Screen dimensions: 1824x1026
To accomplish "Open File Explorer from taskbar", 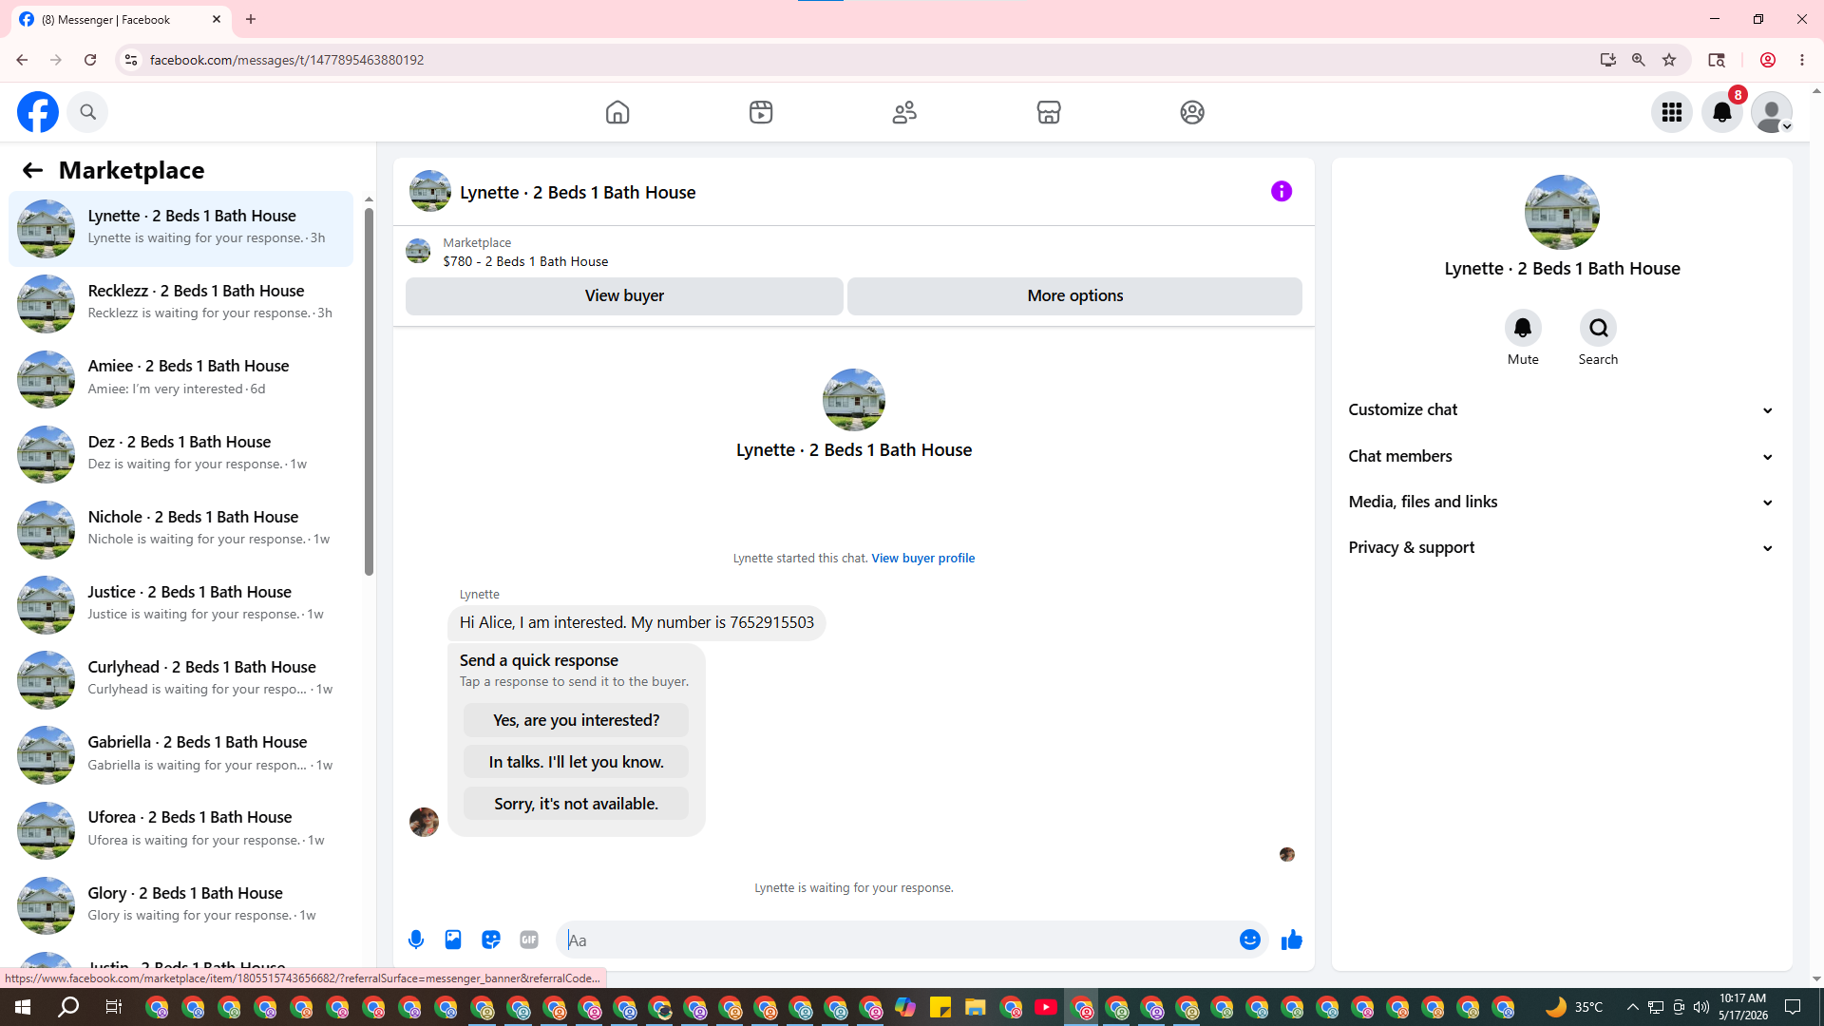I will 975,1007.
